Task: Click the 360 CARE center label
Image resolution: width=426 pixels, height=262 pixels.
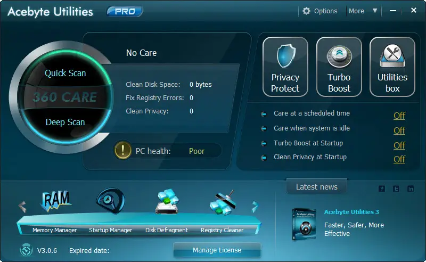Action: pyautogui.click(x=65, y=97)
